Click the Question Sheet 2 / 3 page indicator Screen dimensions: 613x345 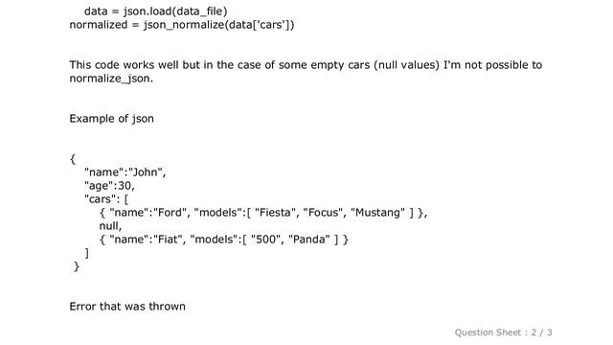pos(503,333)
